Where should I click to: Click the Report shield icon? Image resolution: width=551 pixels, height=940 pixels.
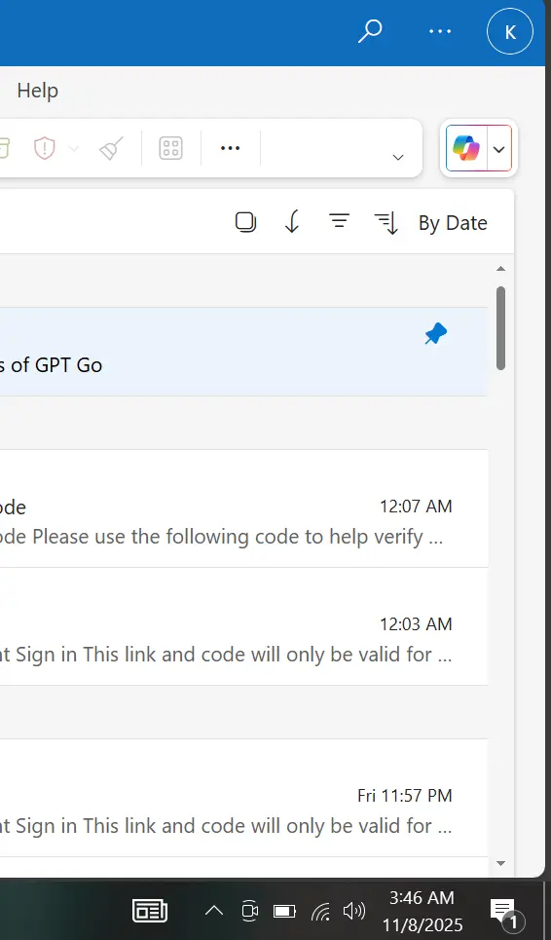[45, 148]
